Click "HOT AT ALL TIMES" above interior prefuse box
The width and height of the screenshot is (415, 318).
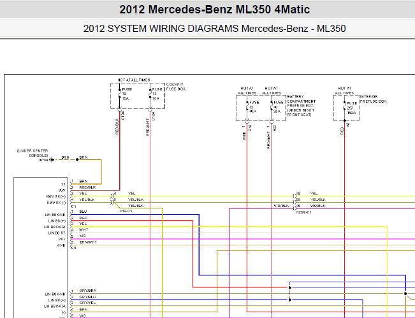point(345,90)
